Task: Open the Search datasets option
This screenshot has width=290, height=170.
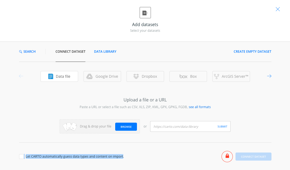Action: click(x=27, y=51)
